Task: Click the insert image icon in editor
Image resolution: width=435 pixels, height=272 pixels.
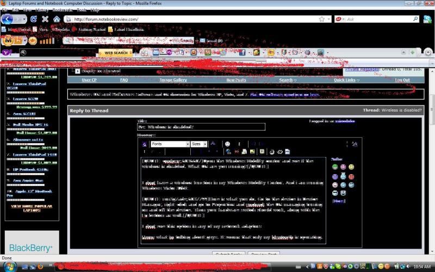Action: (x=252, y=152)
